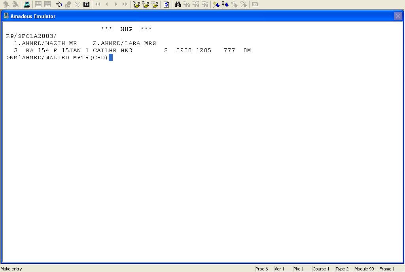
Task: Click the pointing hand toolbar icon
Action: point(59,4)
